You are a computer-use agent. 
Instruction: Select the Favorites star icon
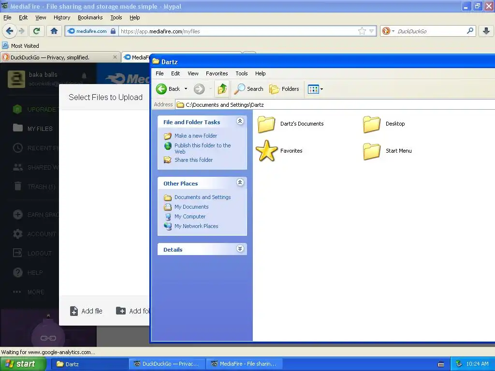266,151
